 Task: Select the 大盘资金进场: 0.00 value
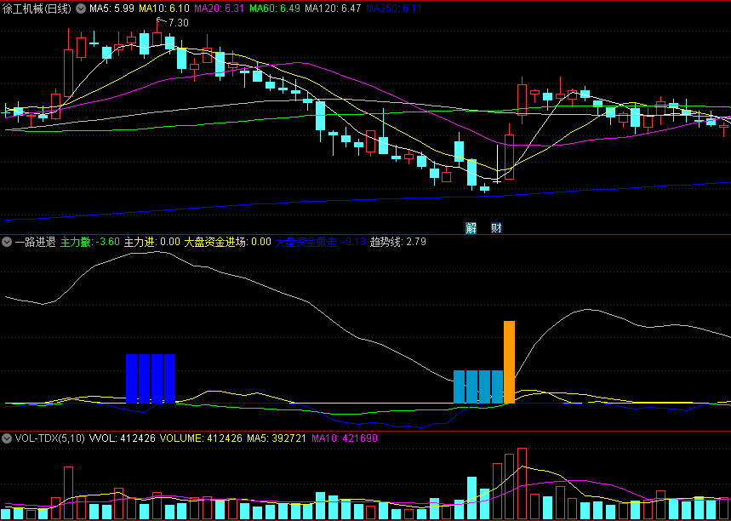click(227, 242)
